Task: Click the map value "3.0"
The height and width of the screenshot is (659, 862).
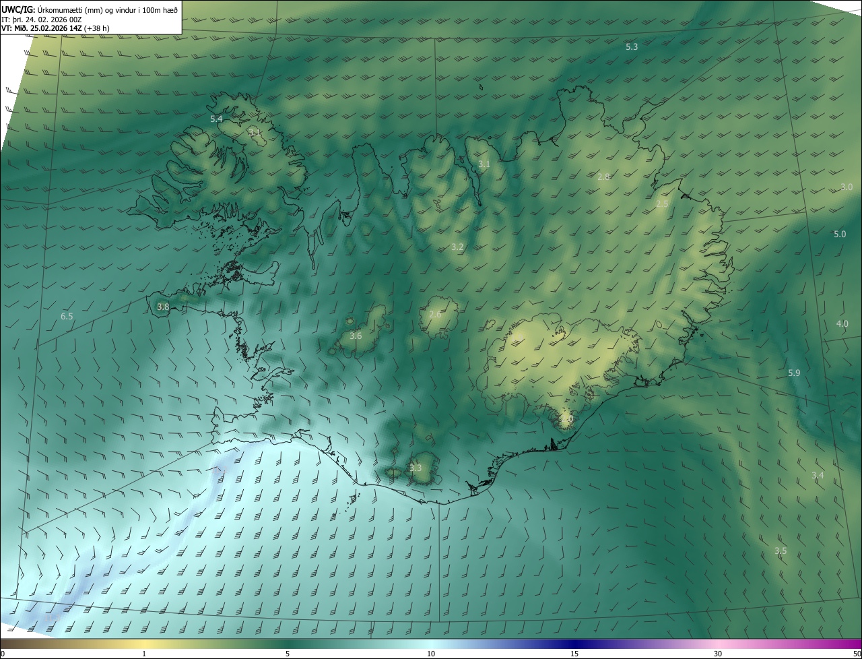Action: click(847, 187)
